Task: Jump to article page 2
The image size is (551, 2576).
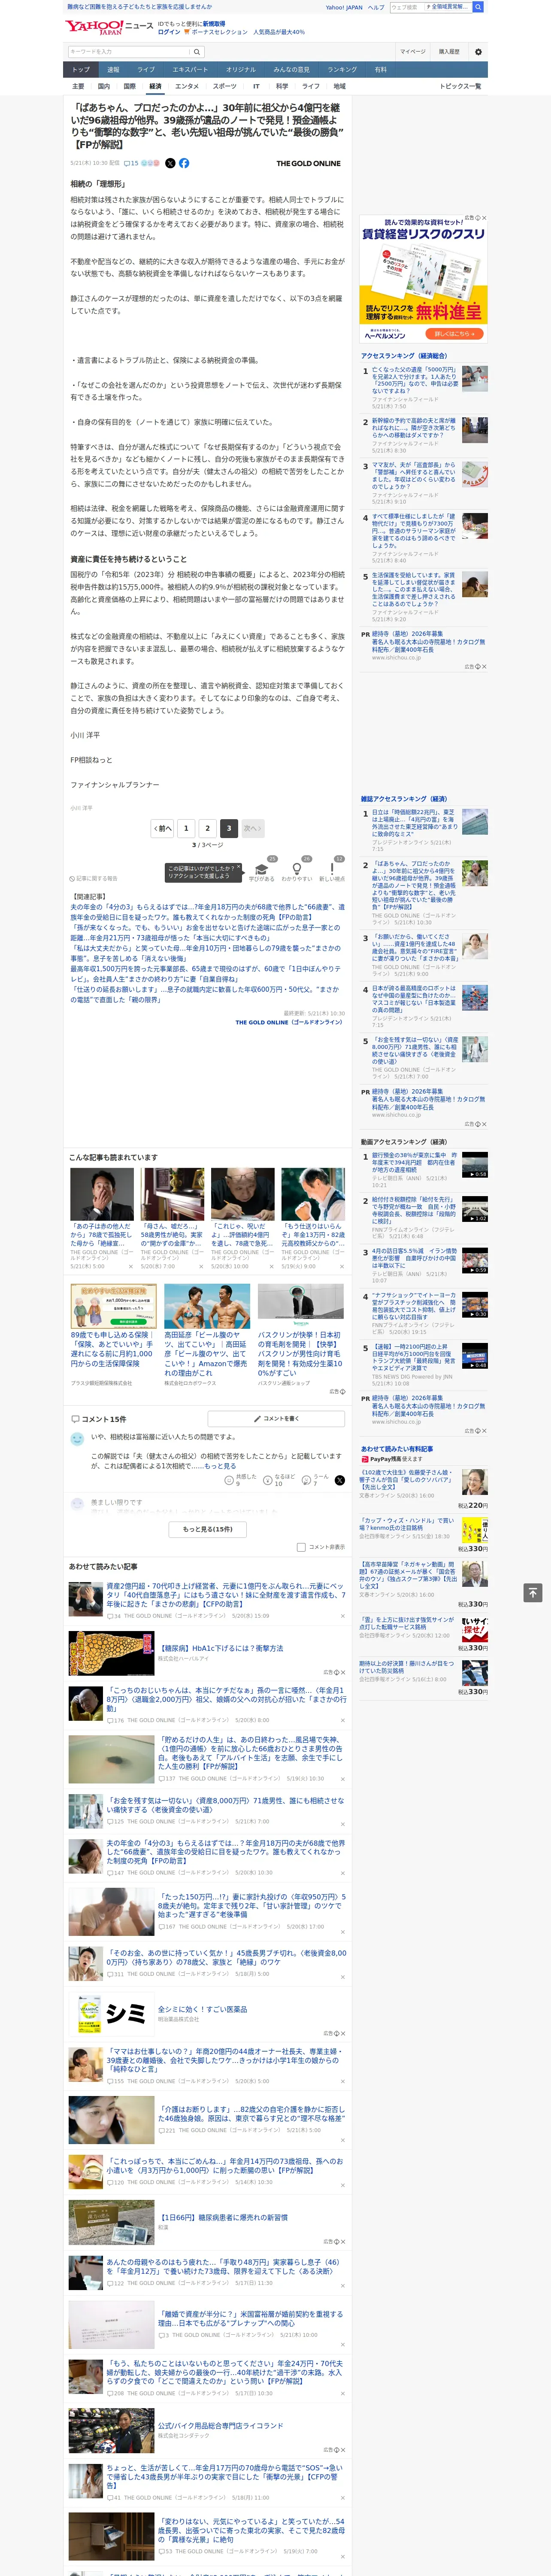Action: click(x=208, y=828)
